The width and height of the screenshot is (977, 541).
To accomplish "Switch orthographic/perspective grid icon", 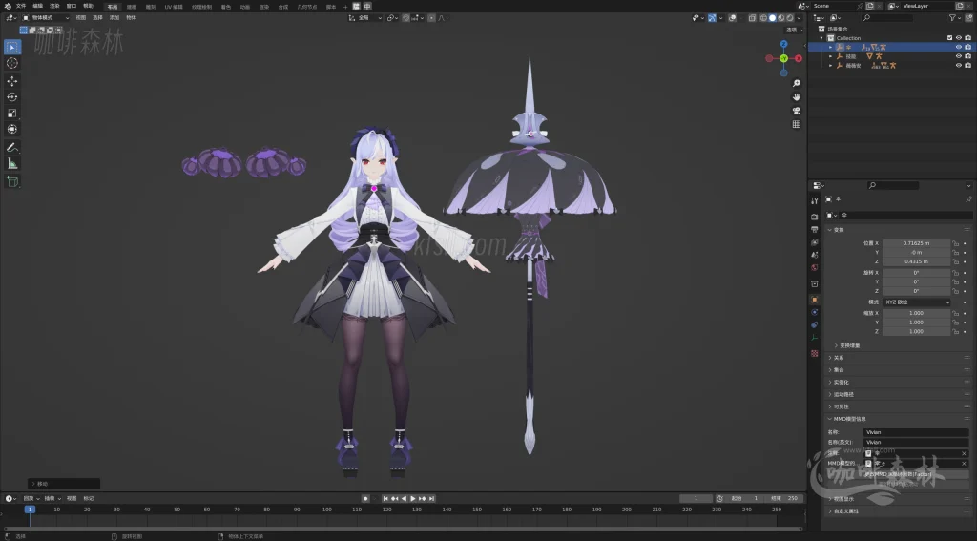I will 797,124.
